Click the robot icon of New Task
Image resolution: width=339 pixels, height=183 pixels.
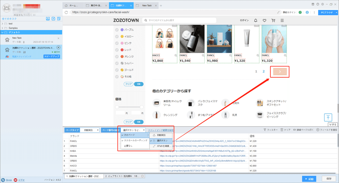(7, 40)
